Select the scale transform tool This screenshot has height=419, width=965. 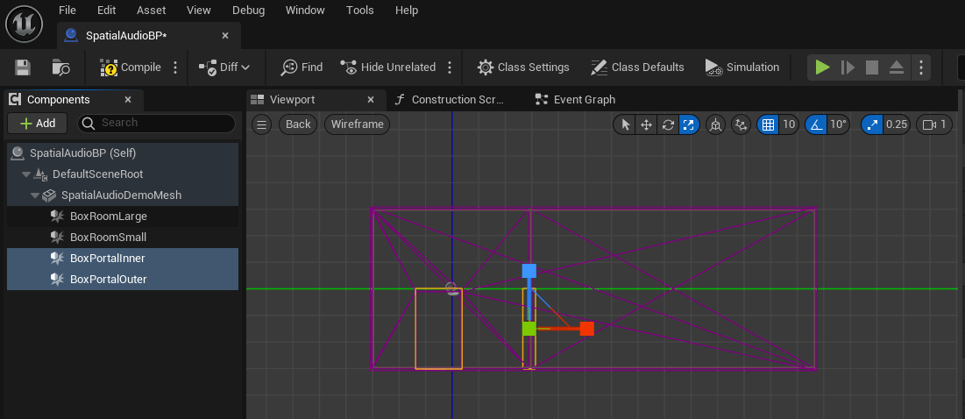(689, 124)
